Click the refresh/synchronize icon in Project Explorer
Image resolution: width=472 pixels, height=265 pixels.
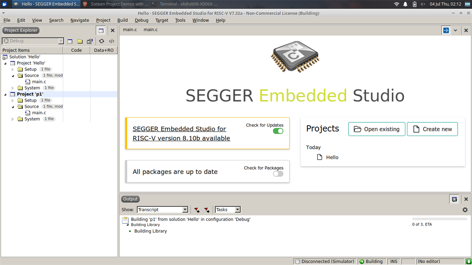[101, 41]
